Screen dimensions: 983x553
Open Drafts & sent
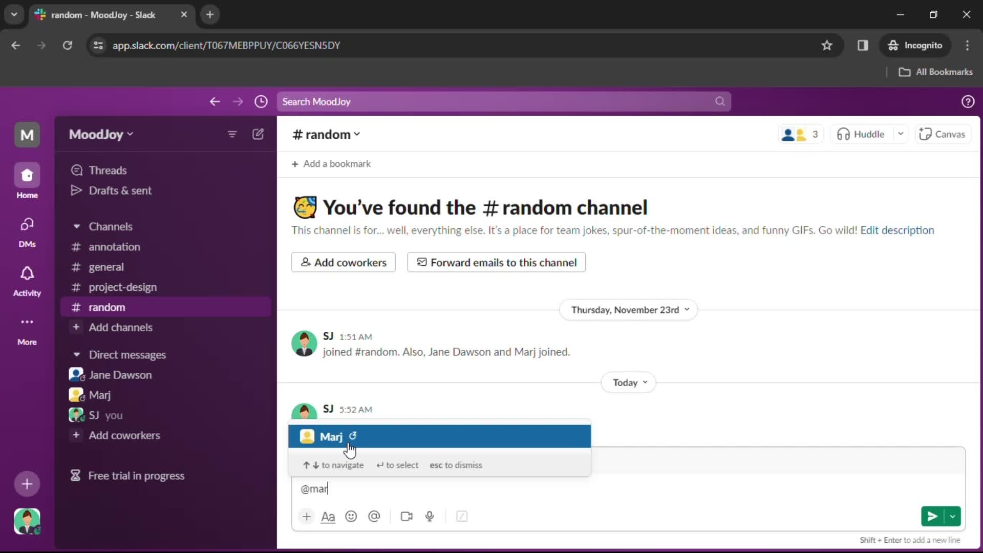tap(165, 191)
